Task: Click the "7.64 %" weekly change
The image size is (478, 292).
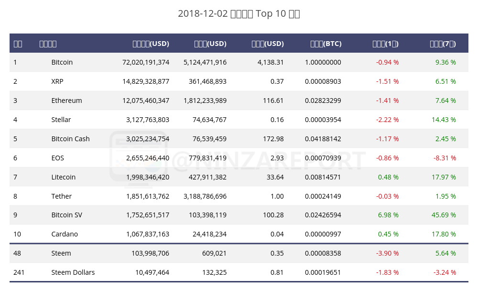Action: click(445, 101)
